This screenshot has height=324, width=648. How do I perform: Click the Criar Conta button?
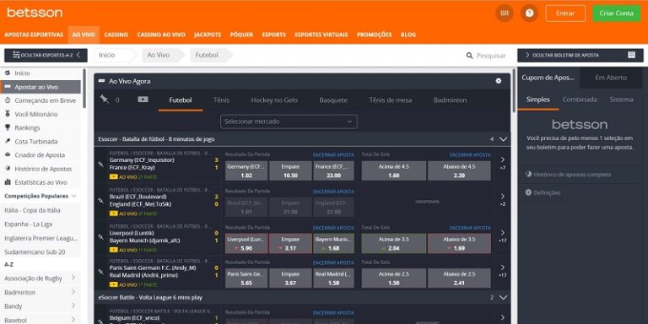tap(617, 13)
